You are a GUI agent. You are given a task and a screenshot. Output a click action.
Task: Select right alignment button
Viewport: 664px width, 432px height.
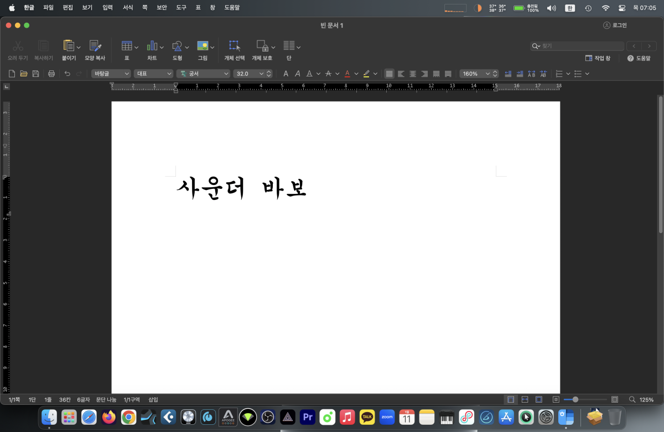click(424, 74)
